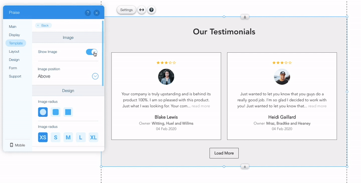Image resolution: width=361 pixels, height=183 pixels.
Task: Go Back in the Template panel
Action: tap(44, 26)
